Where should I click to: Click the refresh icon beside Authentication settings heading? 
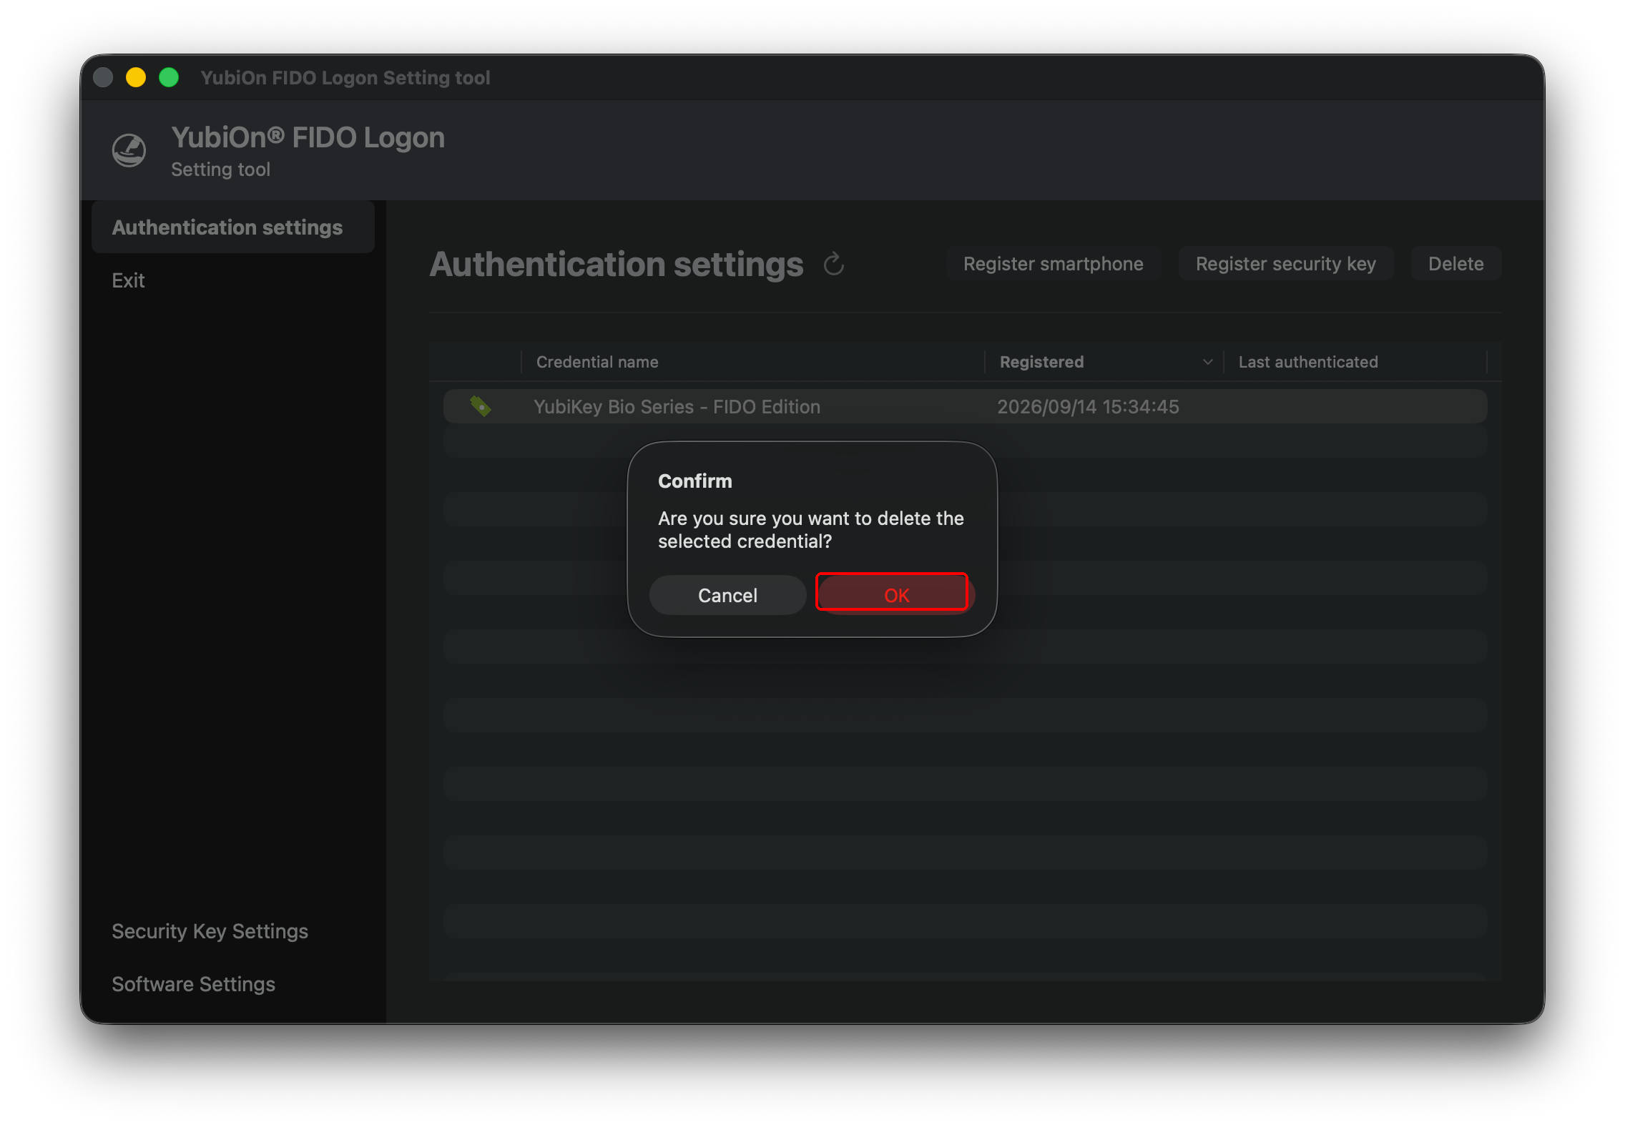(833, 265)
